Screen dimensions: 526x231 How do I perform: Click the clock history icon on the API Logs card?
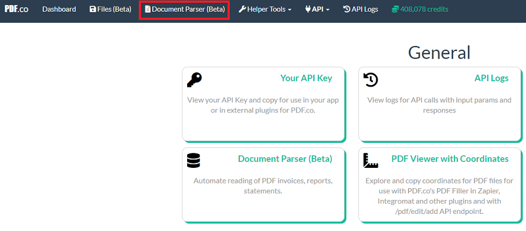[370, 80]
